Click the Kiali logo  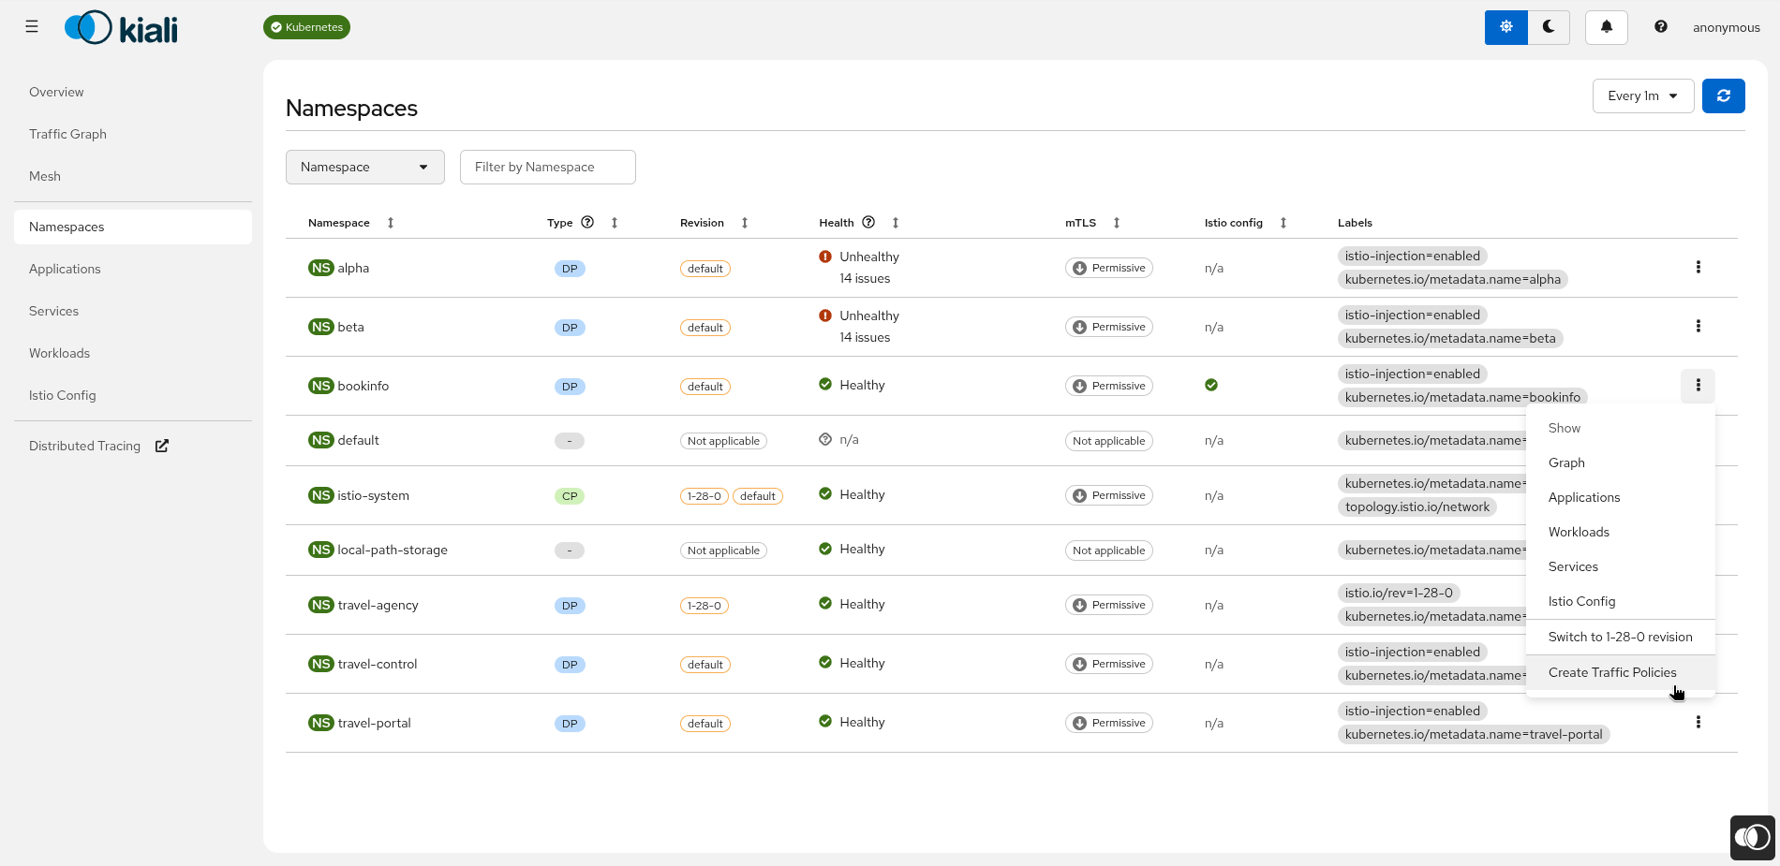click(x=120, y=27)
